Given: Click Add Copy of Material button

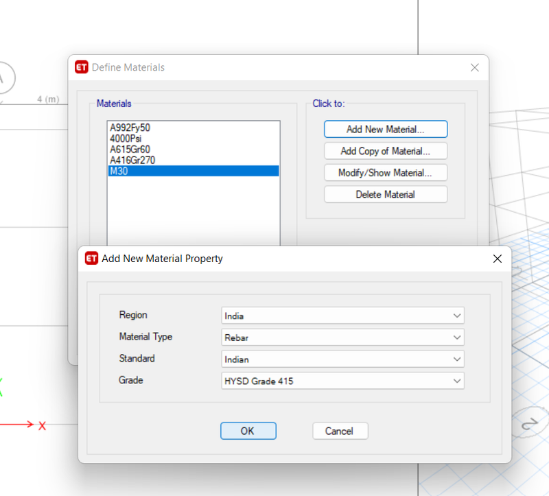Looking at the screenshot, I should click(x=386, y=151).
